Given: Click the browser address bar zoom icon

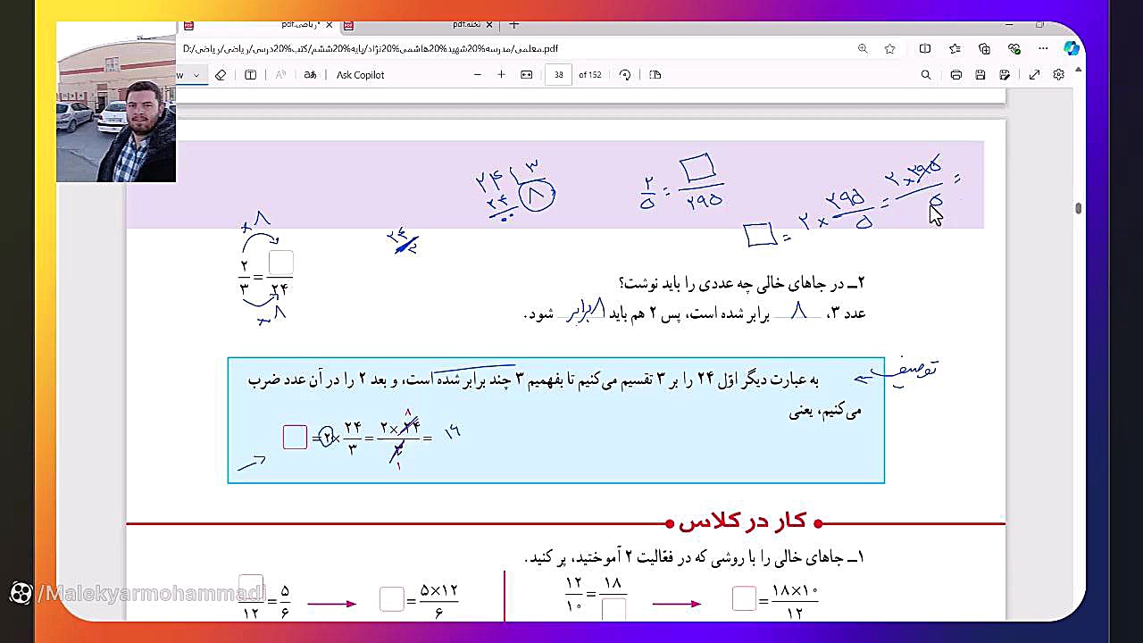Looking at the screenshot, I should point(863,49).
